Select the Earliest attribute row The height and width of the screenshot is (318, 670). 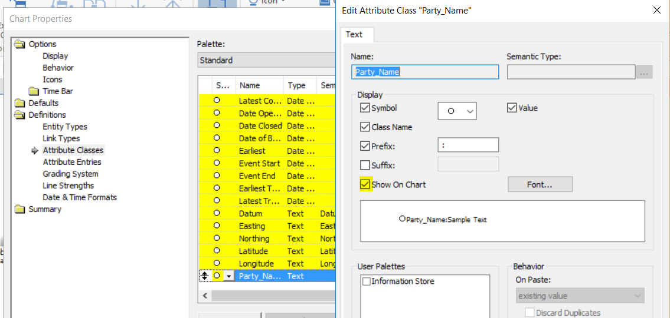pos(267,151)
